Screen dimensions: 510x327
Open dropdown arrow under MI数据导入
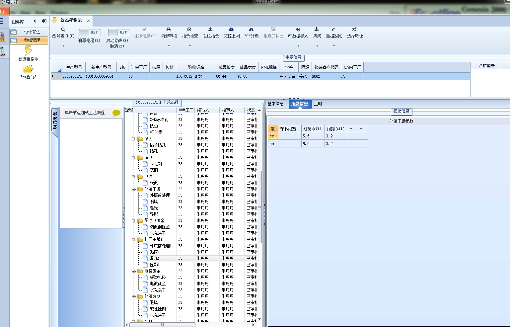click(x=298, y=46)
